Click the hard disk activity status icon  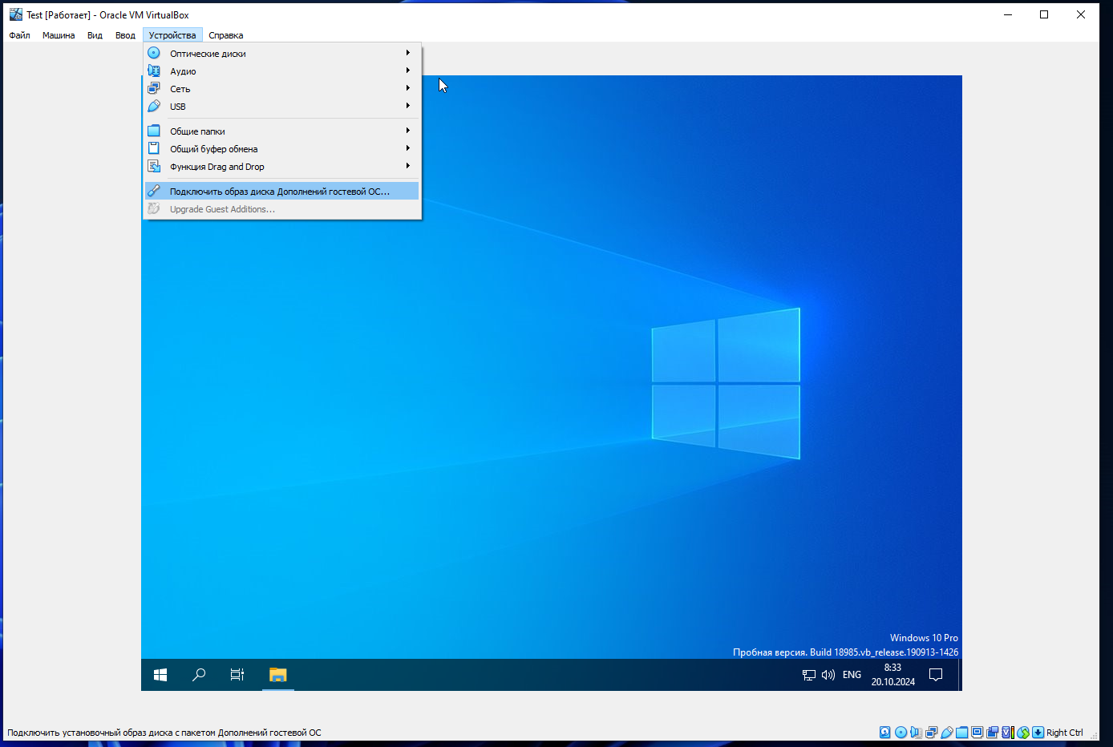(885, 733)
